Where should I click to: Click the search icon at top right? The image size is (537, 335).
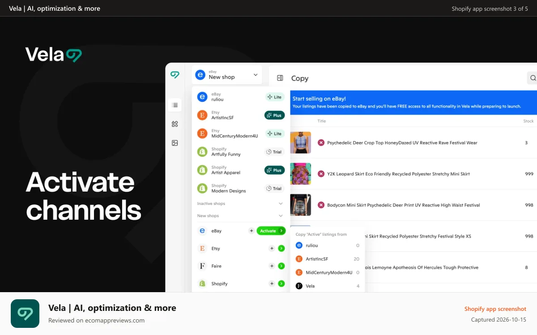pos(533,78)
